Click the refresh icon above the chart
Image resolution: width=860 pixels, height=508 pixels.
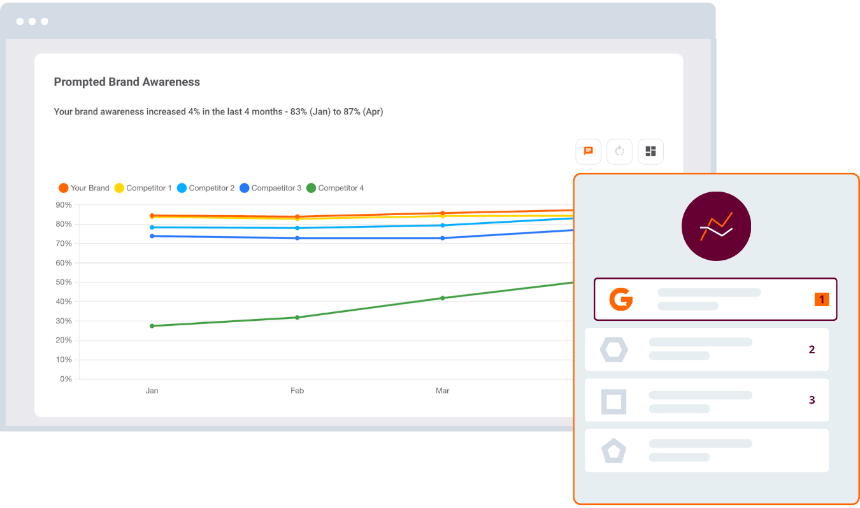(619, 151)
